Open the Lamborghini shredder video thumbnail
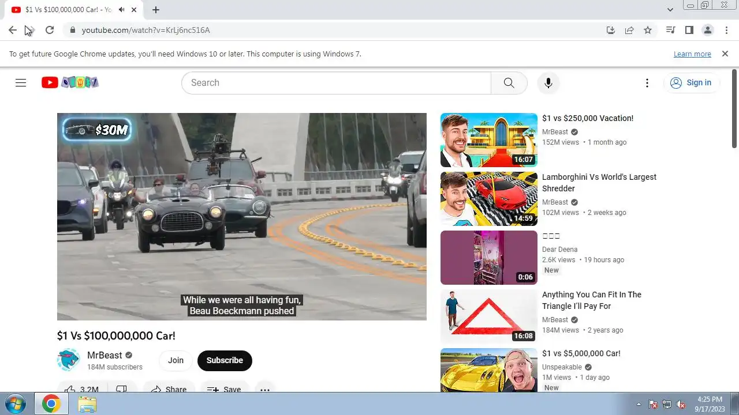This screenshot has height=415, width=739. click(x=489, y=199)
